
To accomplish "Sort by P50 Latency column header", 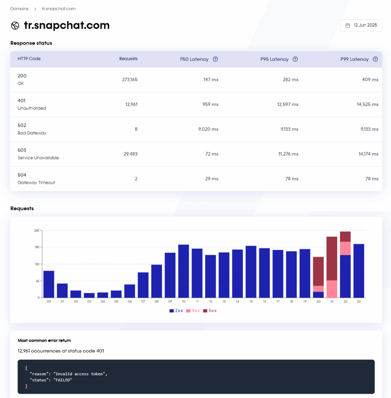I will (194, 59).
